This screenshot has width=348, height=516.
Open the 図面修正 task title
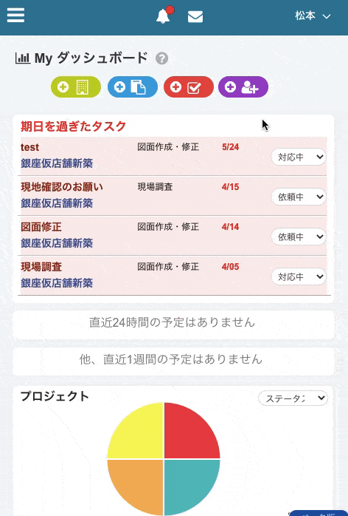41,227
